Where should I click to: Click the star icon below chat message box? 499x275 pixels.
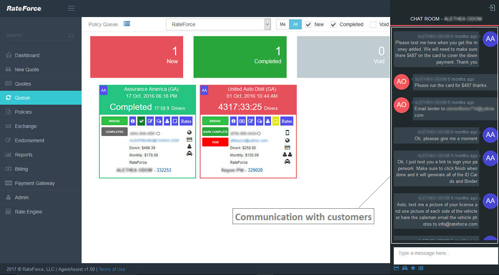point(413,268)
